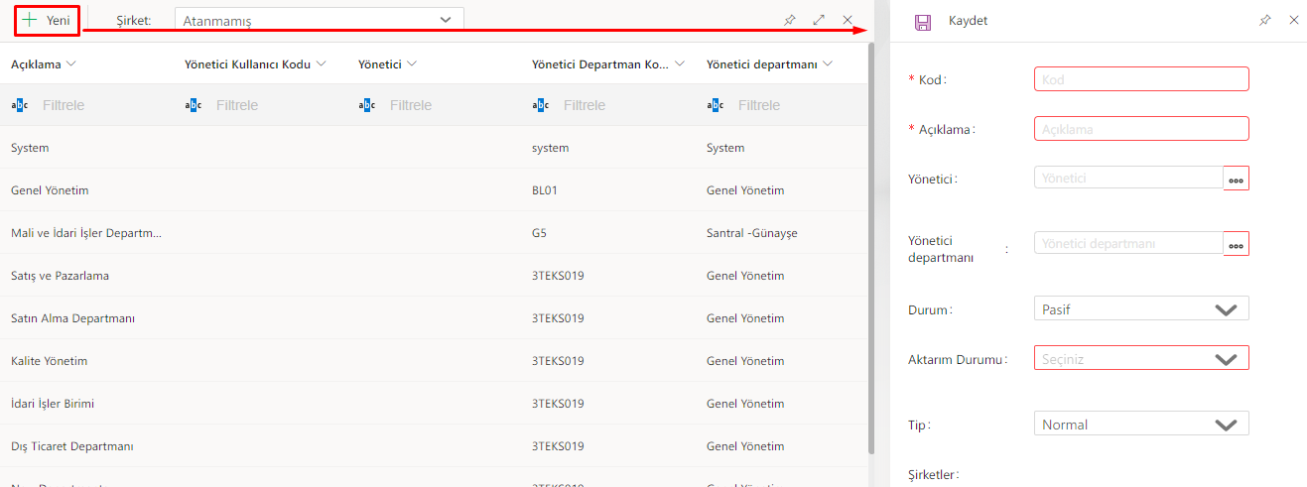Click the plus Yeni icon
Screen dimensions: 1307x487
(30, 20)
